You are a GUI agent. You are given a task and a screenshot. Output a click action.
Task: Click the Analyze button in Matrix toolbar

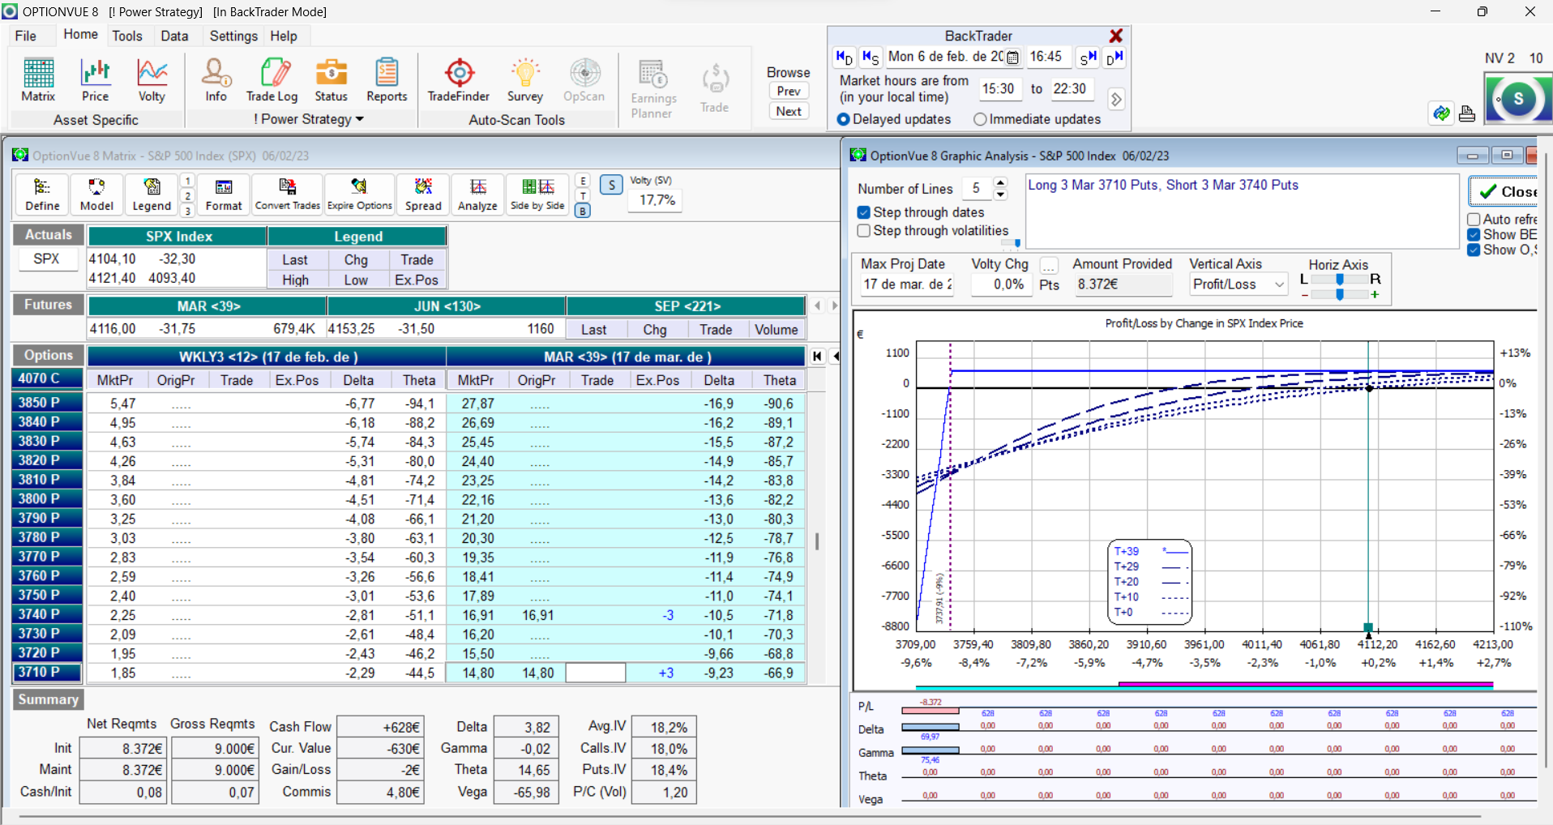477,195
